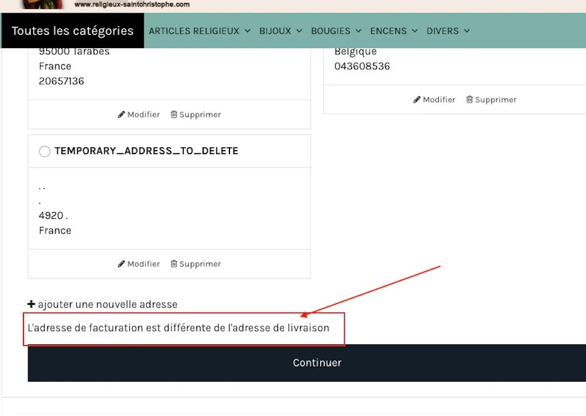
Task: Expand the BOUGIES category chevron
Action: pos(358,31)
